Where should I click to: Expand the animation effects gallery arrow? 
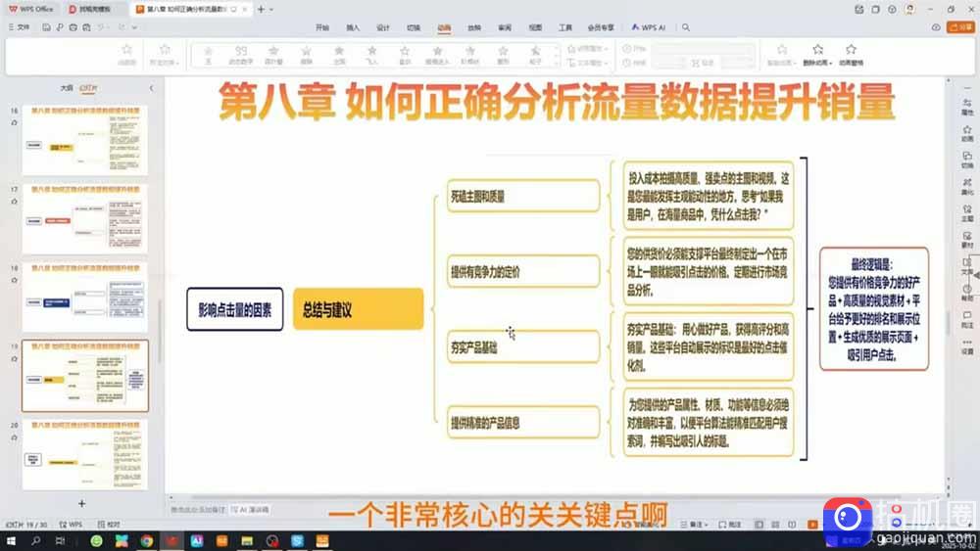coord(557,63)
